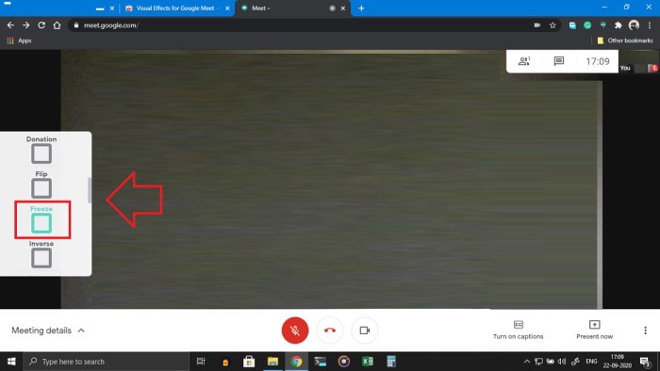Image resolution: width=660 pixels, height=371 pixels.
Task: Tick the Inverse effect checkbox
Action: (x=41, y=258)
